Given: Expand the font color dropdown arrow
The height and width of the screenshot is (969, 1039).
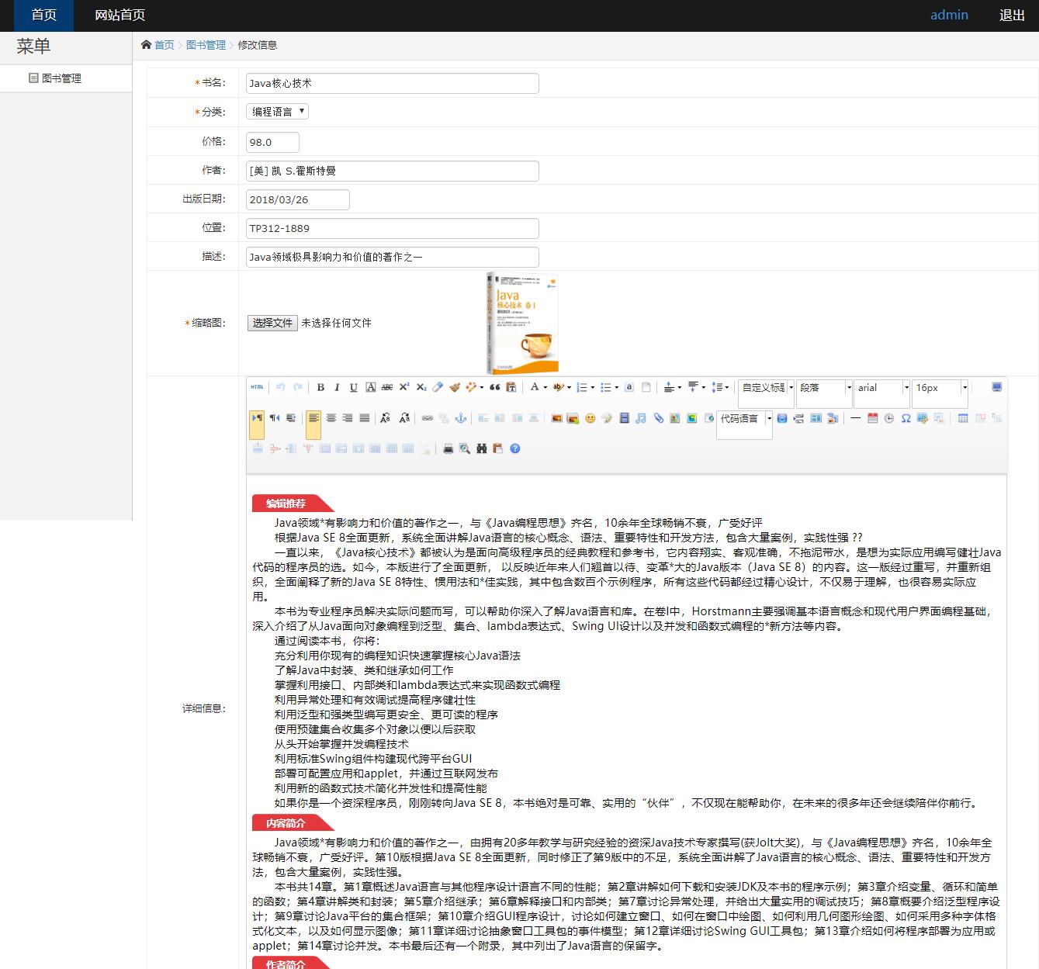Looking at the screenshot, I should click(x=545, y=387).
